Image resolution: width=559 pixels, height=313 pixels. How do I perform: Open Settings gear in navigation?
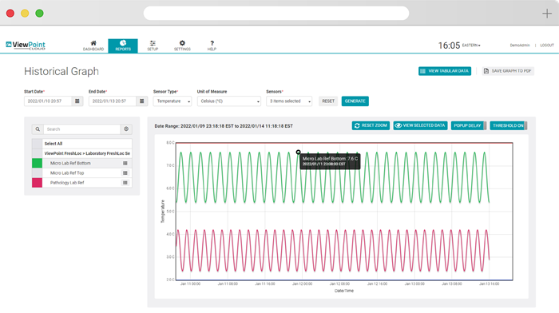pos(182,46)
